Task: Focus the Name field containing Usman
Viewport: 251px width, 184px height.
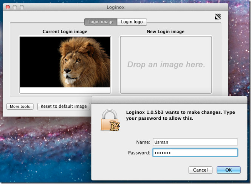Action: (x=195, y=142)
